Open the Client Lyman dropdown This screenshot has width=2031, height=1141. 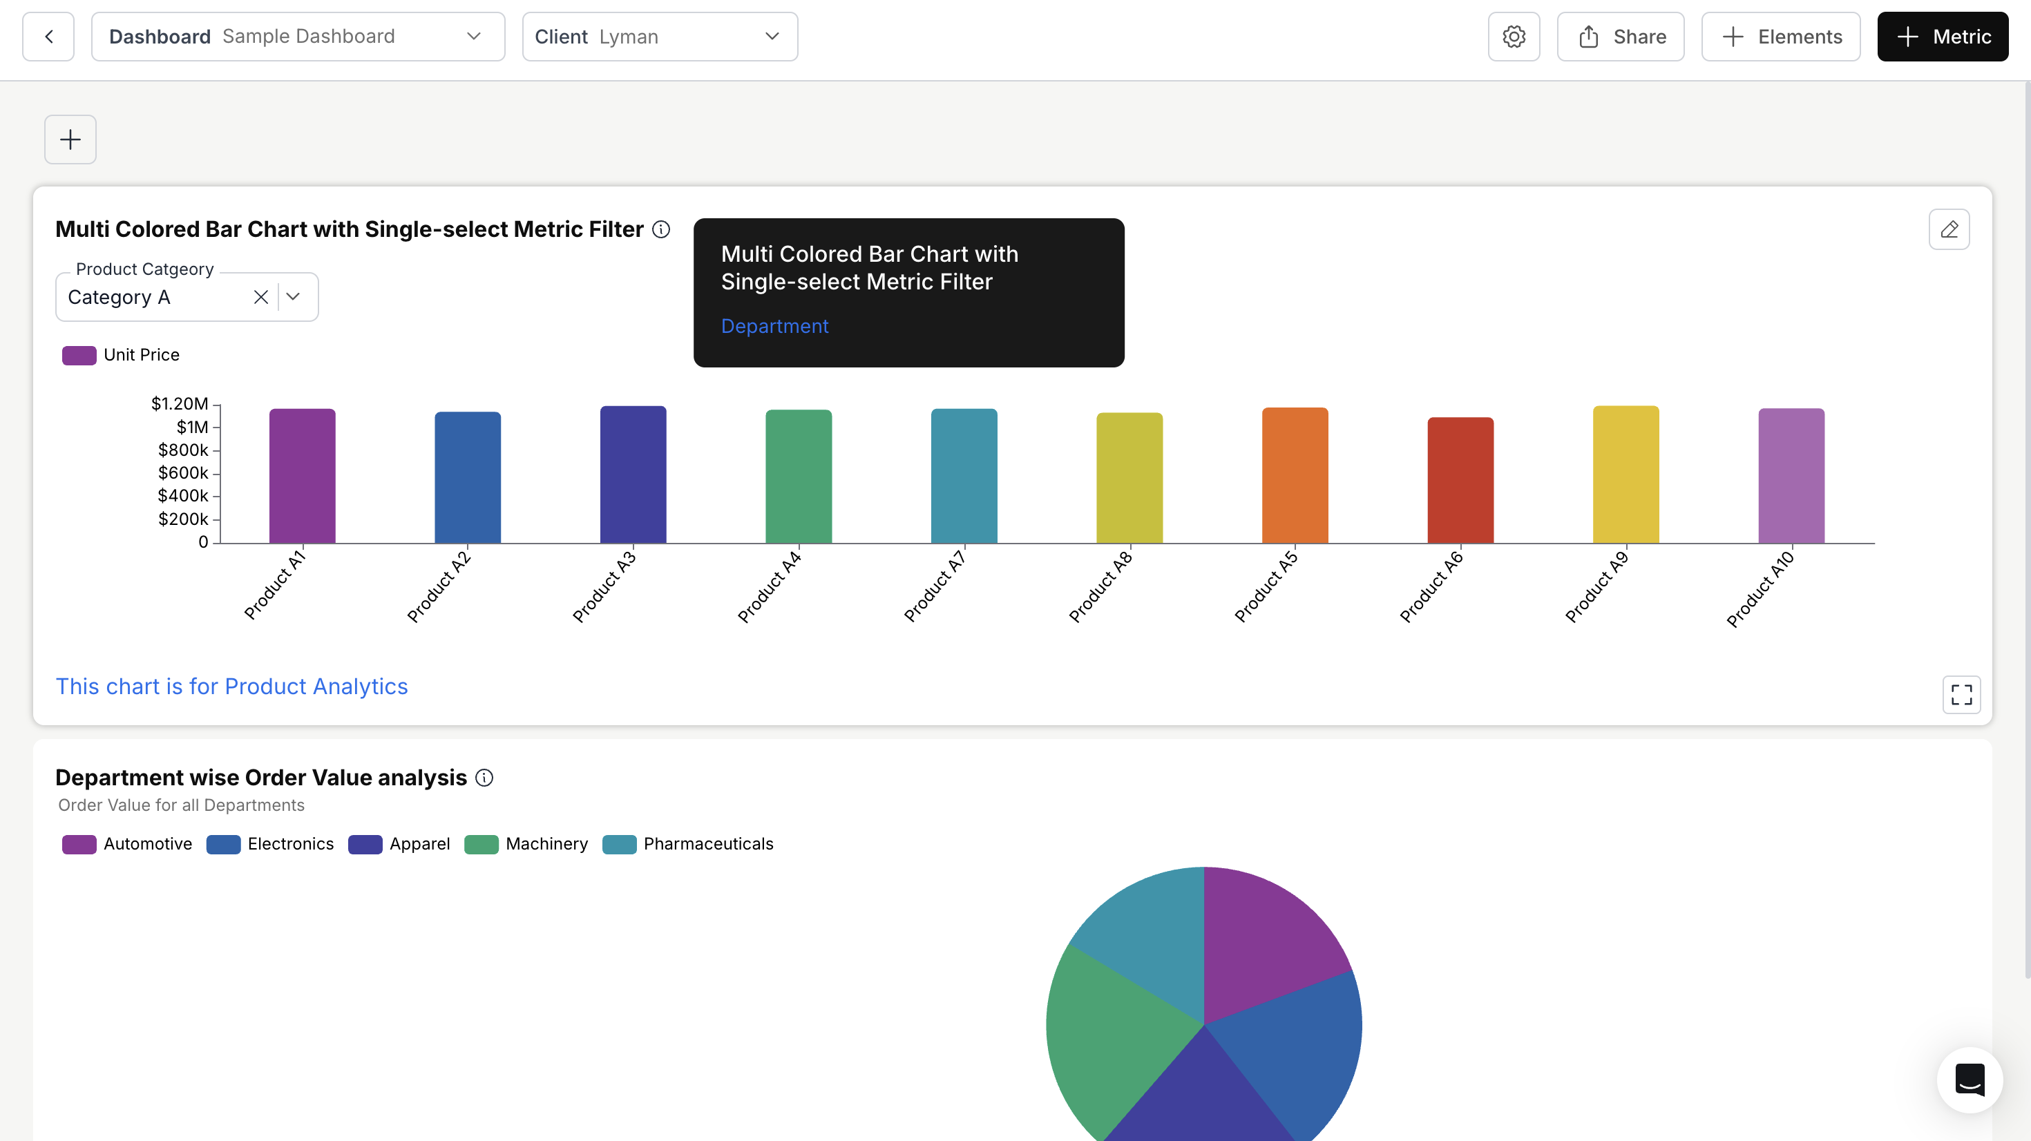click(659, 37)
